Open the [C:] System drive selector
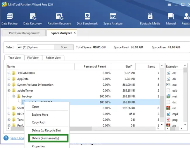 tap(36, 47)
